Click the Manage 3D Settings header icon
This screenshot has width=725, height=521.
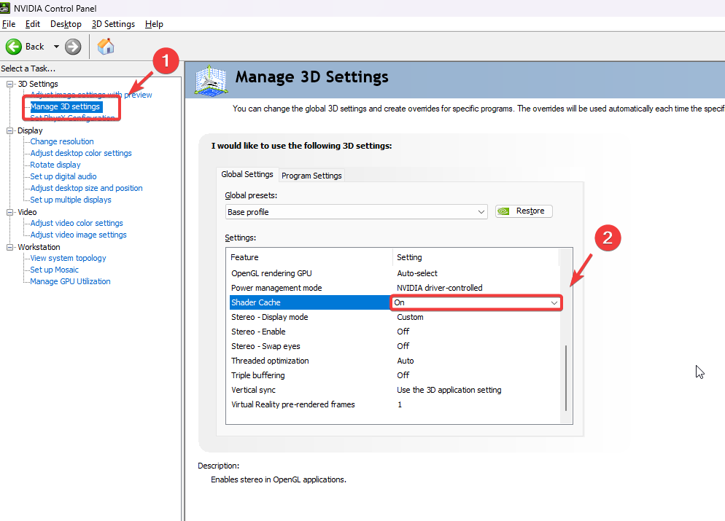pyautogui.click(x=210, y=79)
